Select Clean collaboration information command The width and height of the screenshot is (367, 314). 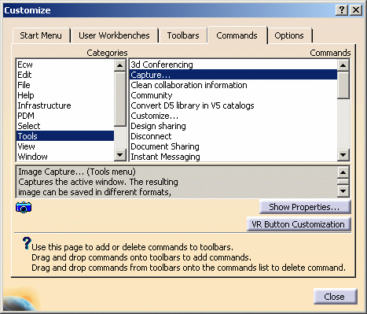pos(233,85)
